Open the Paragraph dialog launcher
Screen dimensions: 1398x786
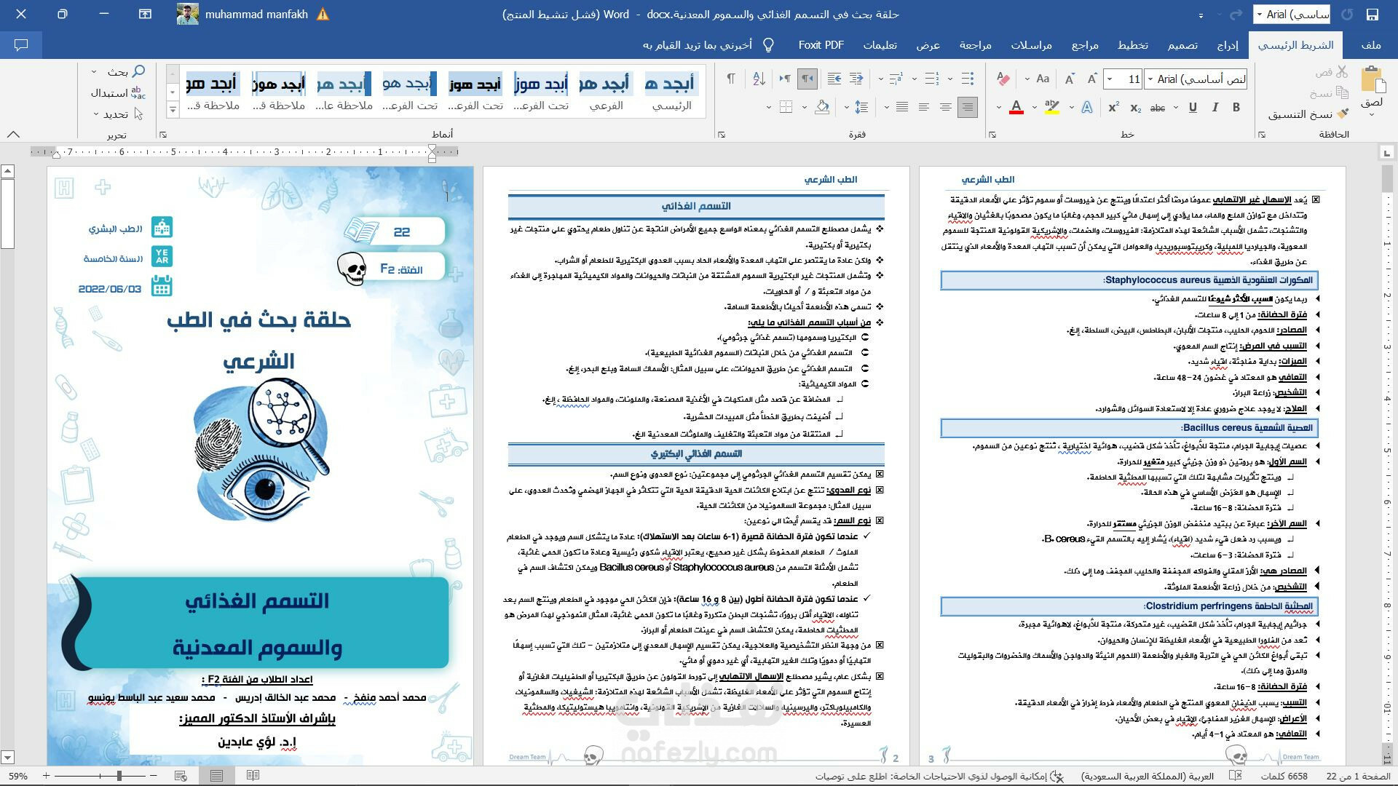point(722,135)
